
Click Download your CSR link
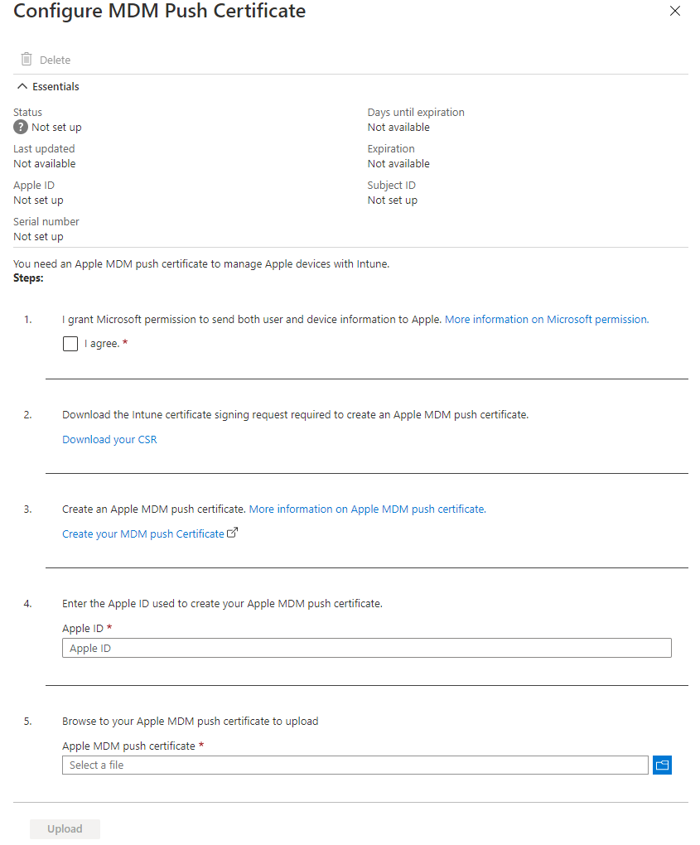pos(109,440)
